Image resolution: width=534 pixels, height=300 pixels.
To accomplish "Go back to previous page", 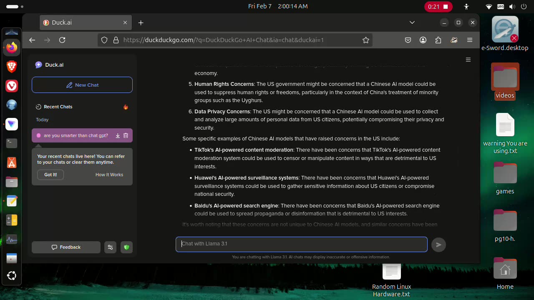I will tap(32, 40).
